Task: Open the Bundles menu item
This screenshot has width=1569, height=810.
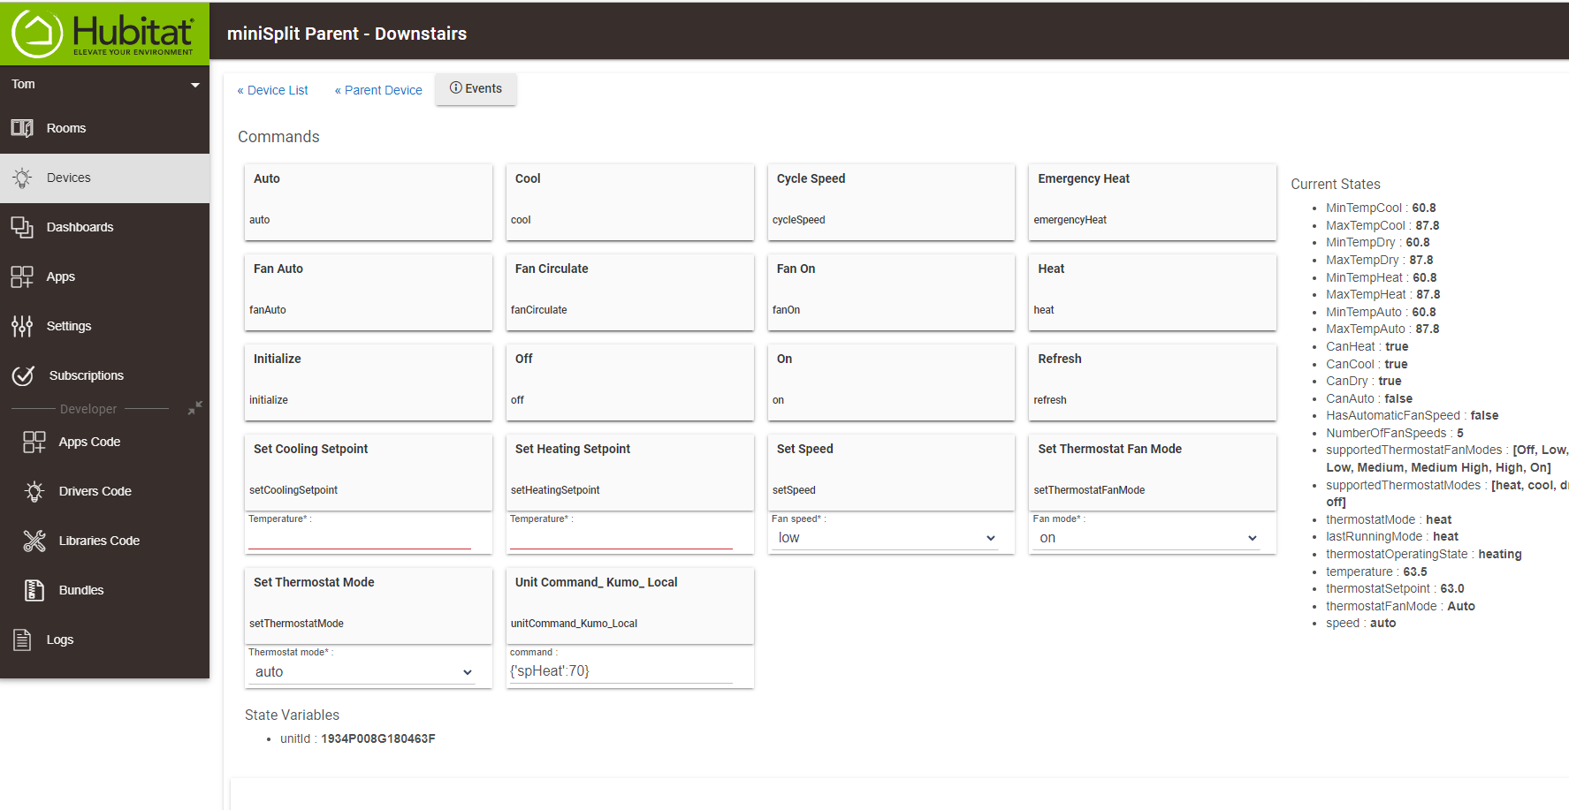Action: (105, 590)
